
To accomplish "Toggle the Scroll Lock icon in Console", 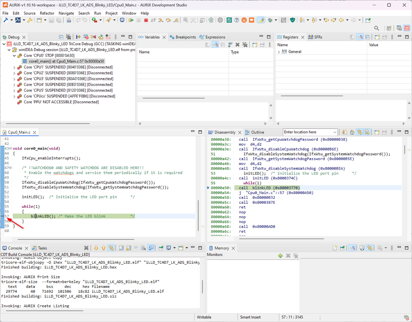I will [x=128, y=248].
